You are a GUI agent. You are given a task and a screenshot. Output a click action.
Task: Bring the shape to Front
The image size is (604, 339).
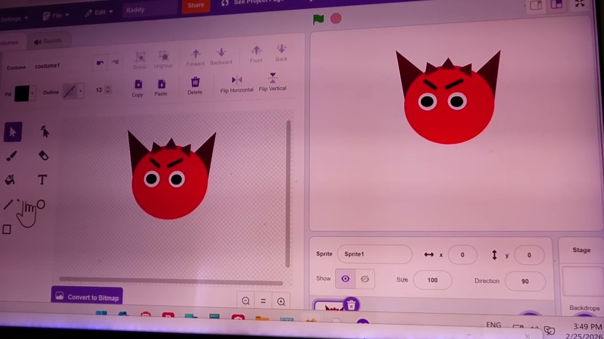(x=256, y=54)
